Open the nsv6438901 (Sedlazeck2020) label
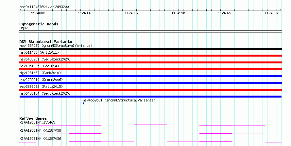The height and width of the screenshot is (146, 291). 45,59
